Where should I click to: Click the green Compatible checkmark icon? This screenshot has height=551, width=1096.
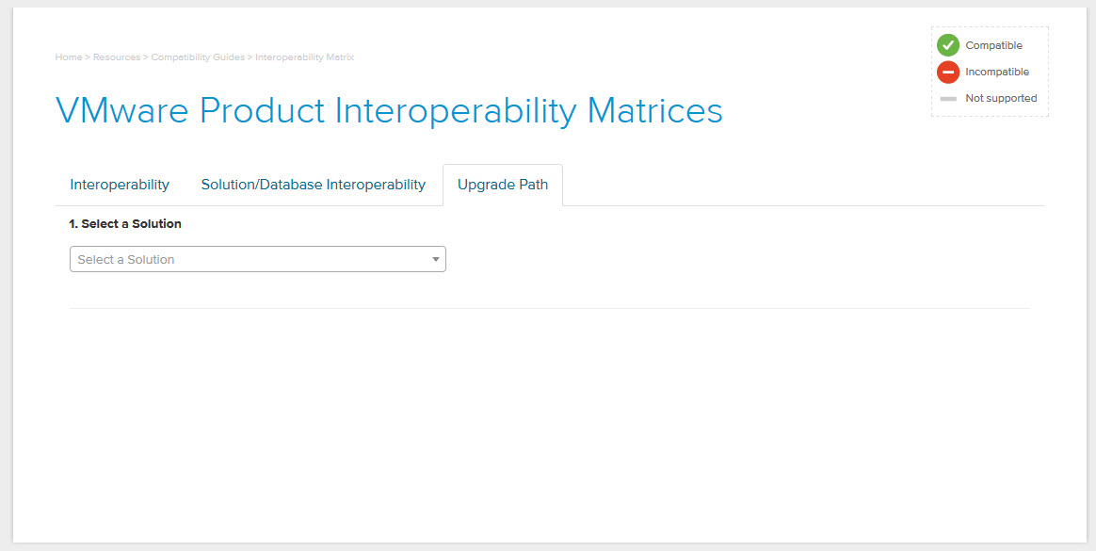tap(948, 45)
